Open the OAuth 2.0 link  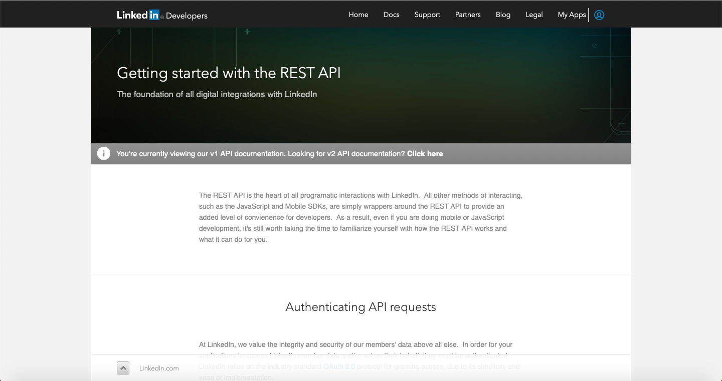click(x=339, y=366)
